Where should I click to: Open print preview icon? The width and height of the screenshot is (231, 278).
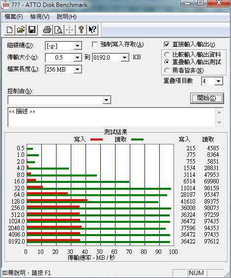(58, 30)
